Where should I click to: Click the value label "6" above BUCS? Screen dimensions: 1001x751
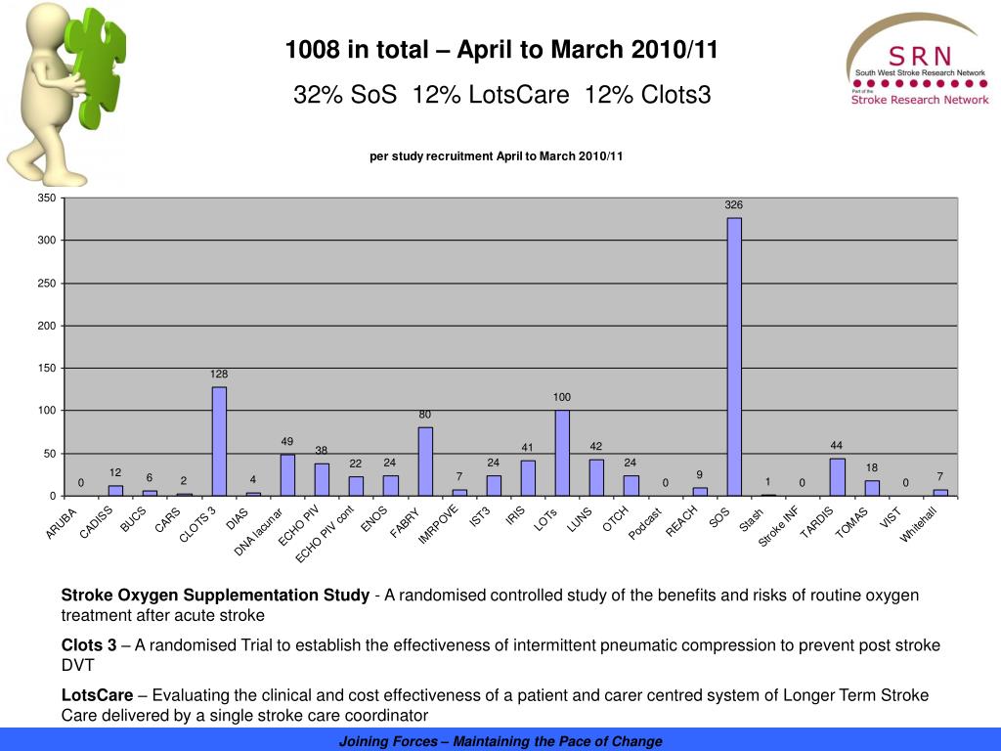pos(150,477)
